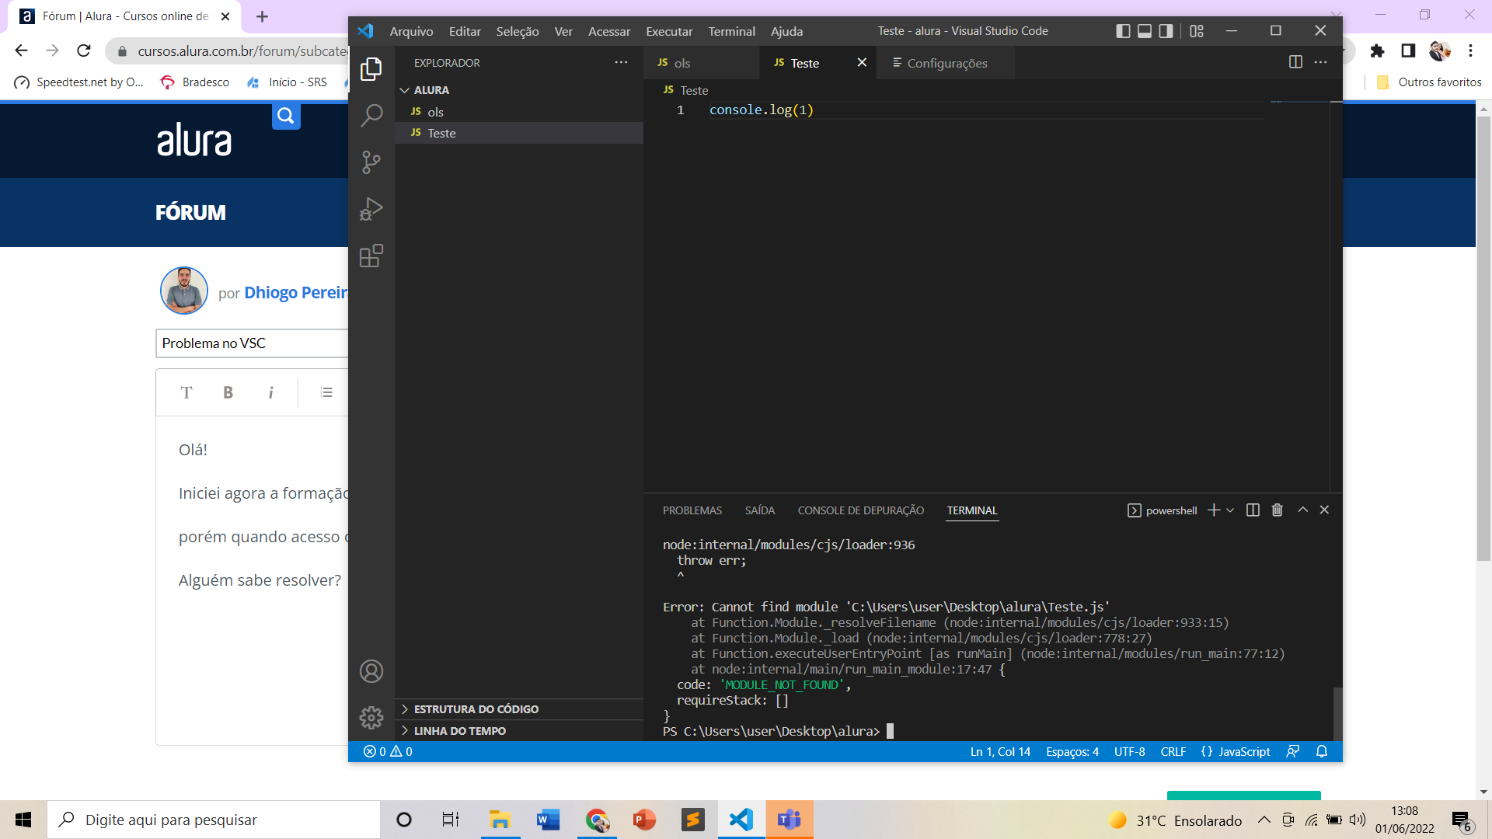Viewport: 1492px width, 839px height.
Task: Close the Teste editor tab
Action: (862, 62)
